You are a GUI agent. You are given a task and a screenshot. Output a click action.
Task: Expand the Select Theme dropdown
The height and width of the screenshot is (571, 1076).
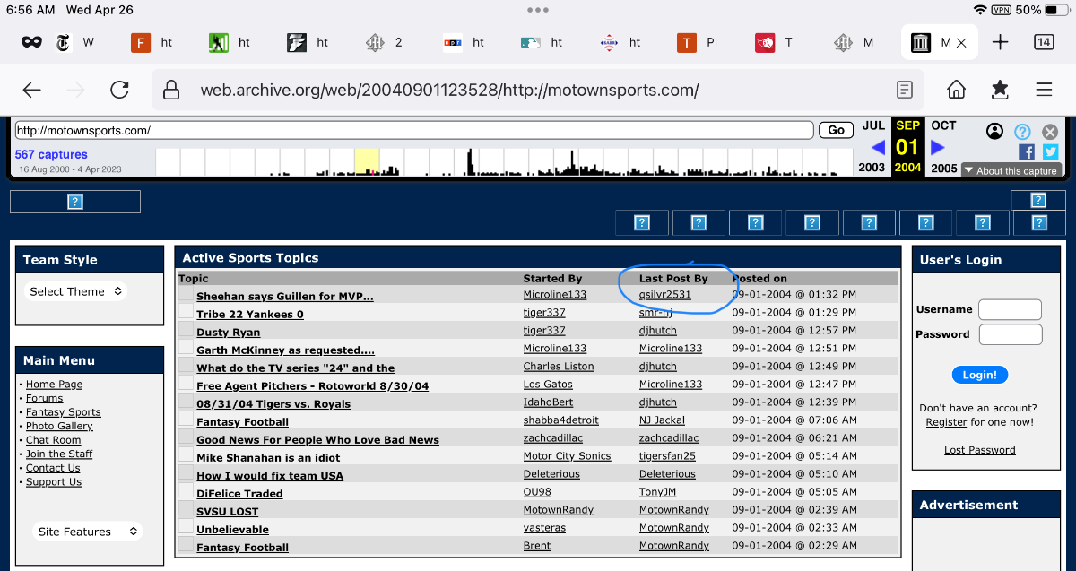click(76, 291)
